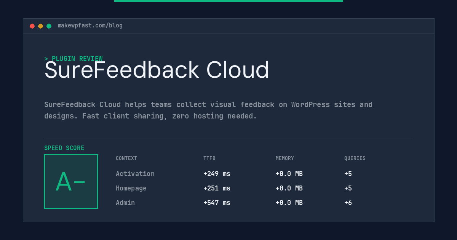Select the Activation row label
Viewport: 457px width, 240px height.
coord(135,174)
